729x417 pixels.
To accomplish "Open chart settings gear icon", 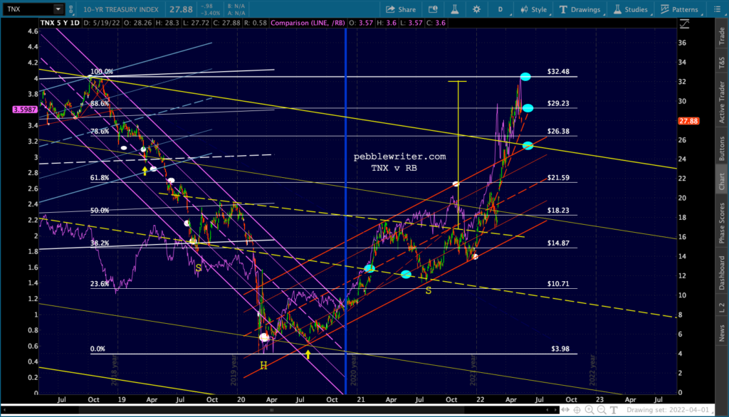I will click(476, 9).
